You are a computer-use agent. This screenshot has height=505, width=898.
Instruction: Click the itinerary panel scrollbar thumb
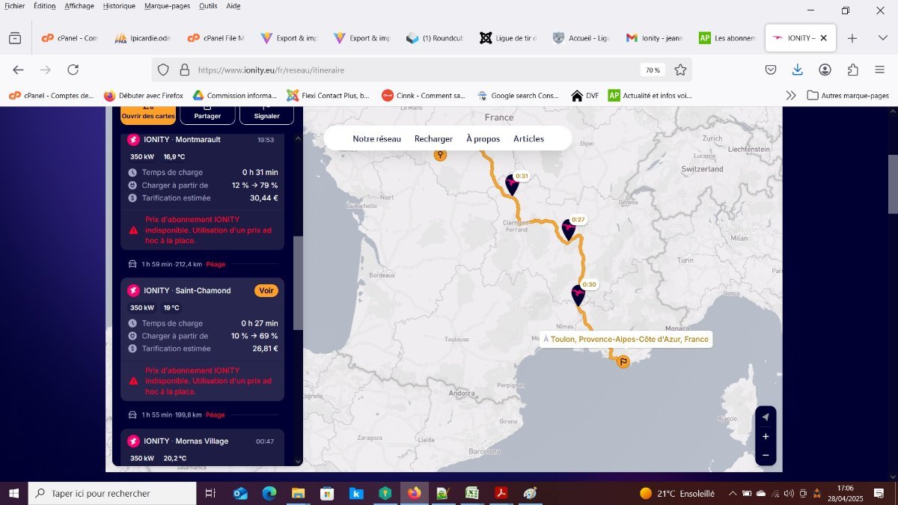point(298,283)
